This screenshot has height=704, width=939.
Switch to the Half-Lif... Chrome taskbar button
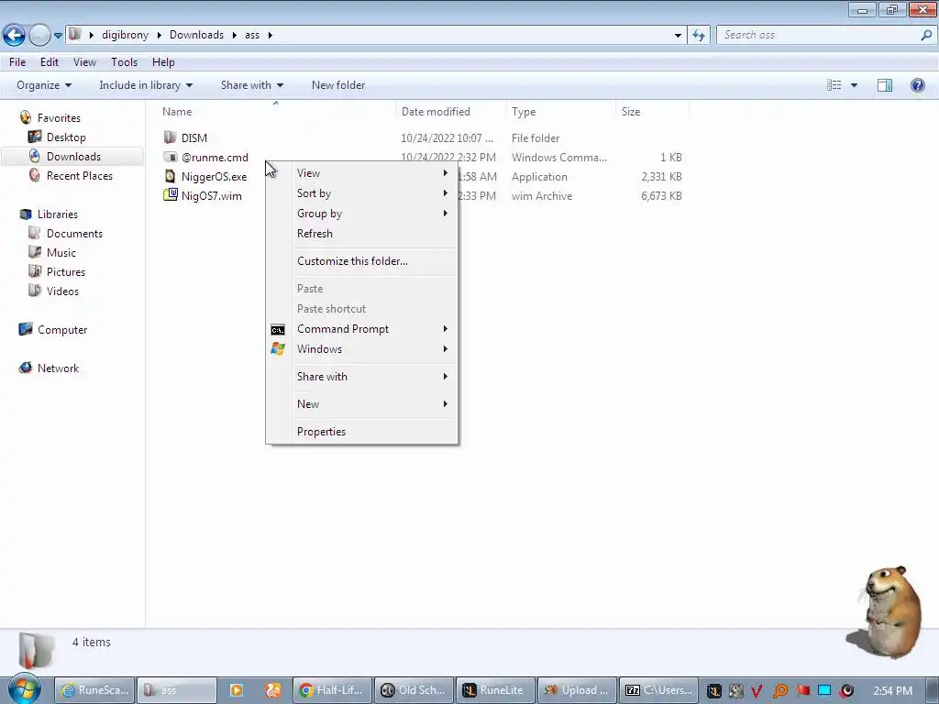click(332, 690)
